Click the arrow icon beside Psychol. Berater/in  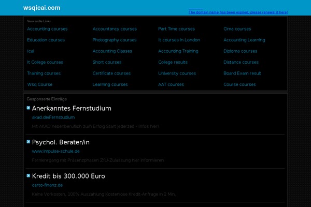click(x=29, y=141)
